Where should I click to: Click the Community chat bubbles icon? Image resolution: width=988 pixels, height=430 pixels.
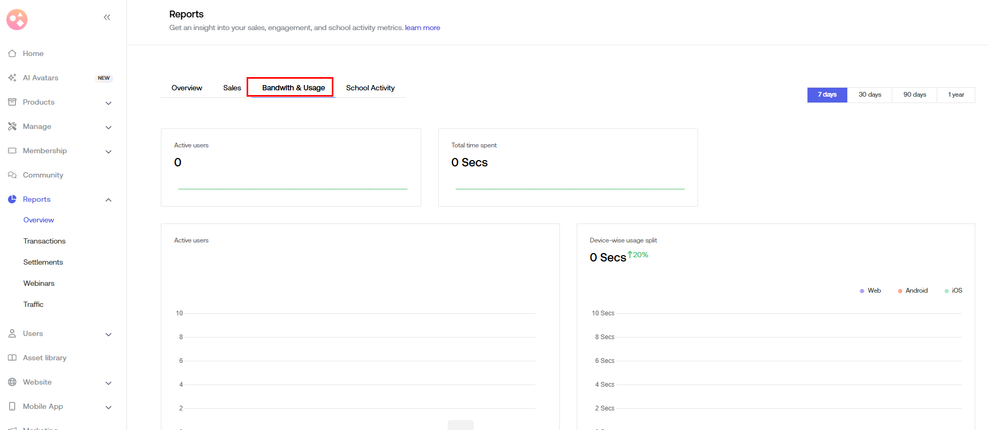12,175
